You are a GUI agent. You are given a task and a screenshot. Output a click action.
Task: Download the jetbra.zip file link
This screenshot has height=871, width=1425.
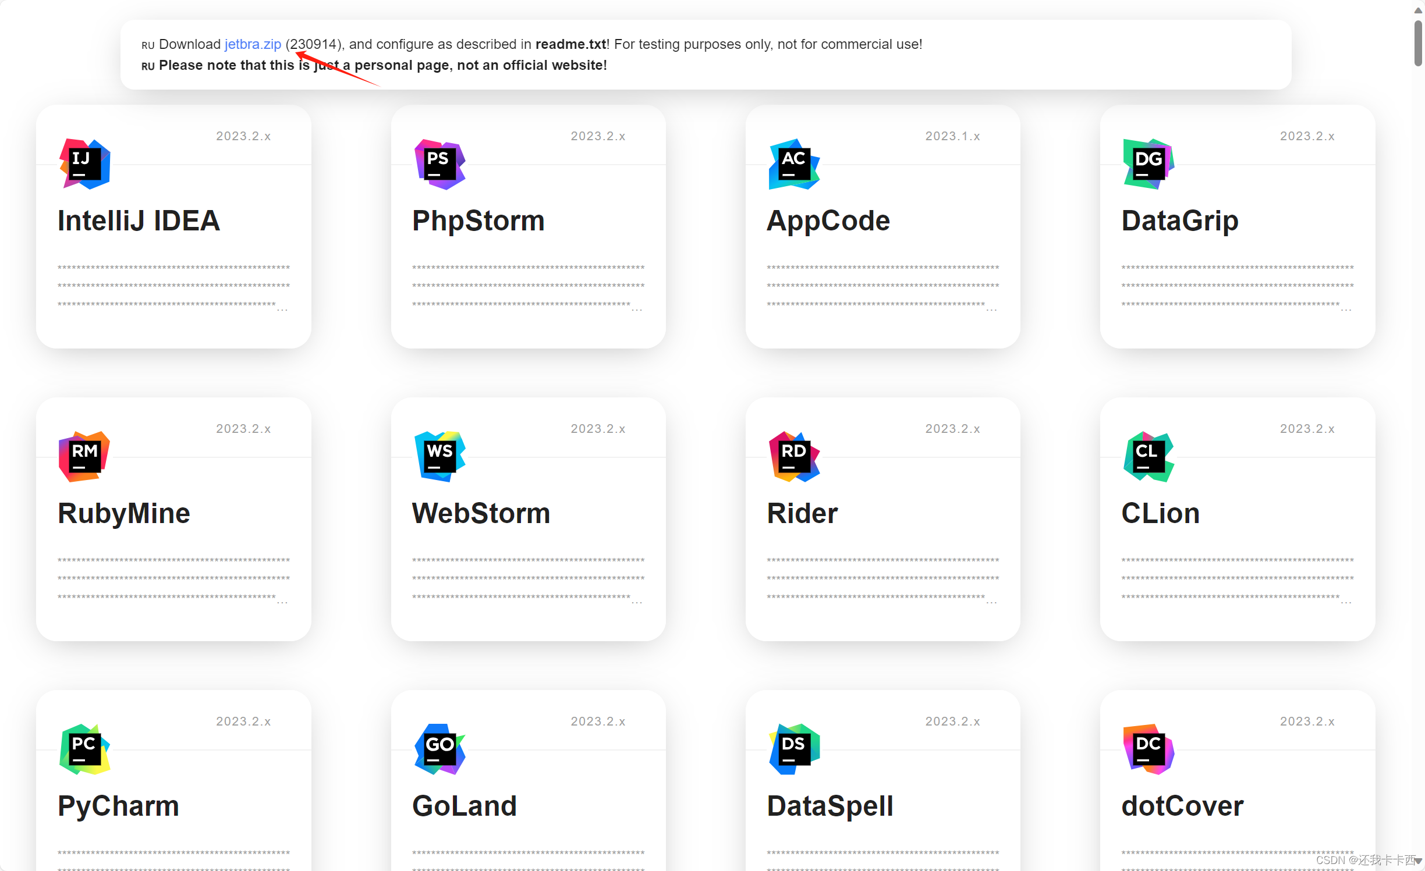click(253, 44)
